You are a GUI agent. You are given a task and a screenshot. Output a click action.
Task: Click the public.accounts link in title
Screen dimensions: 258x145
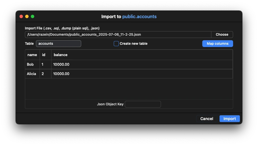[139, 16]
